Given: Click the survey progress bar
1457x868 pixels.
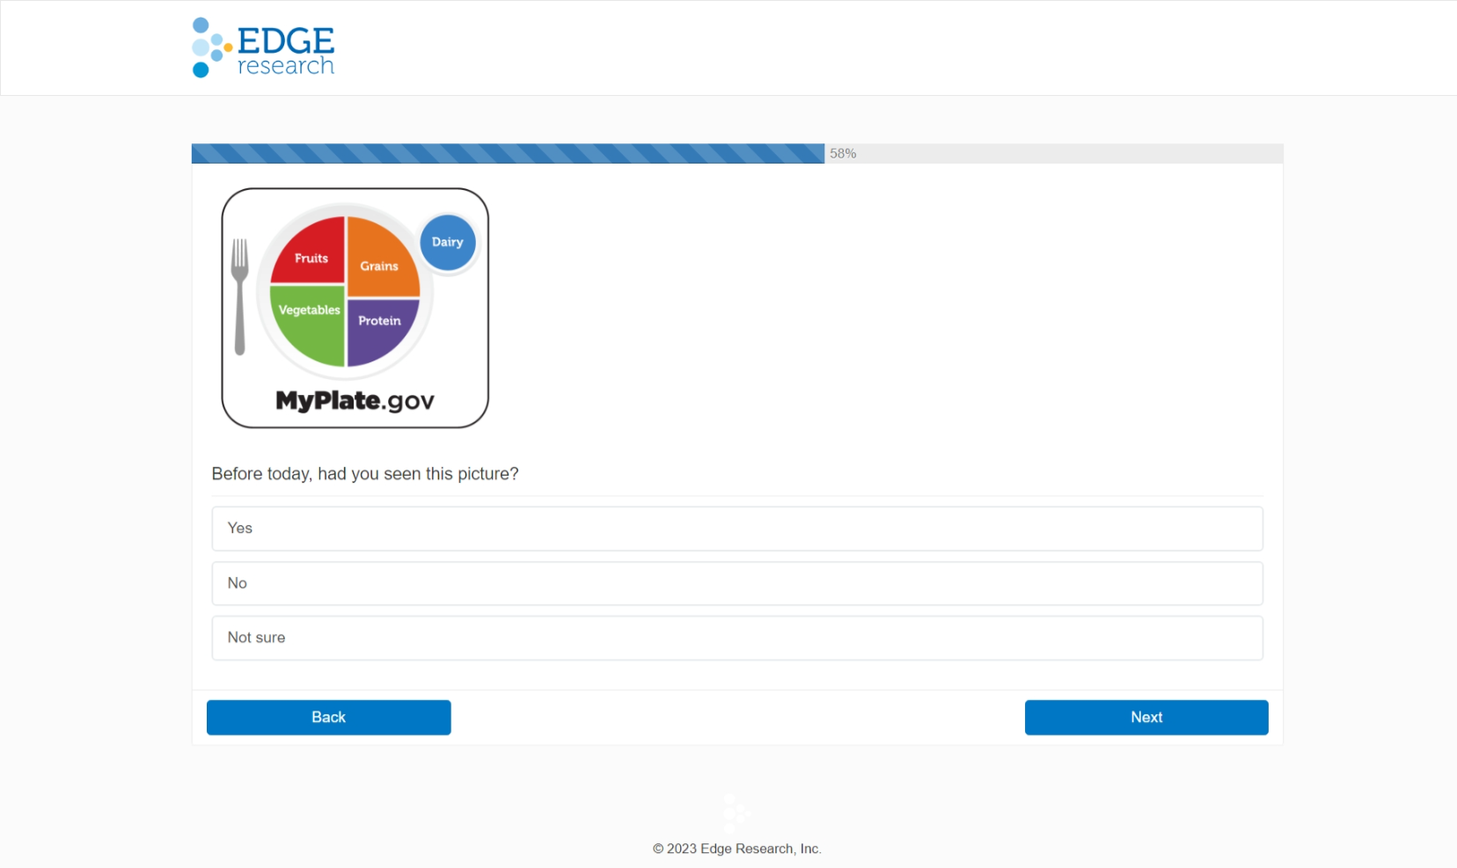Looking at the screenshot, I should pos(737,154).
